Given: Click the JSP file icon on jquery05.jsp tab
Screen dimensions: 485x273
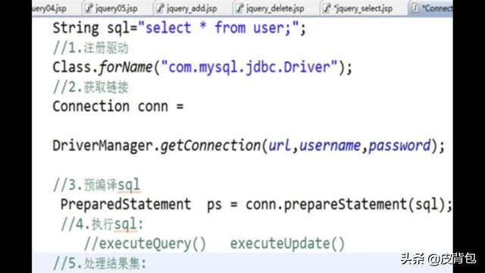Looking at the screenshot, I should (89, 8).
